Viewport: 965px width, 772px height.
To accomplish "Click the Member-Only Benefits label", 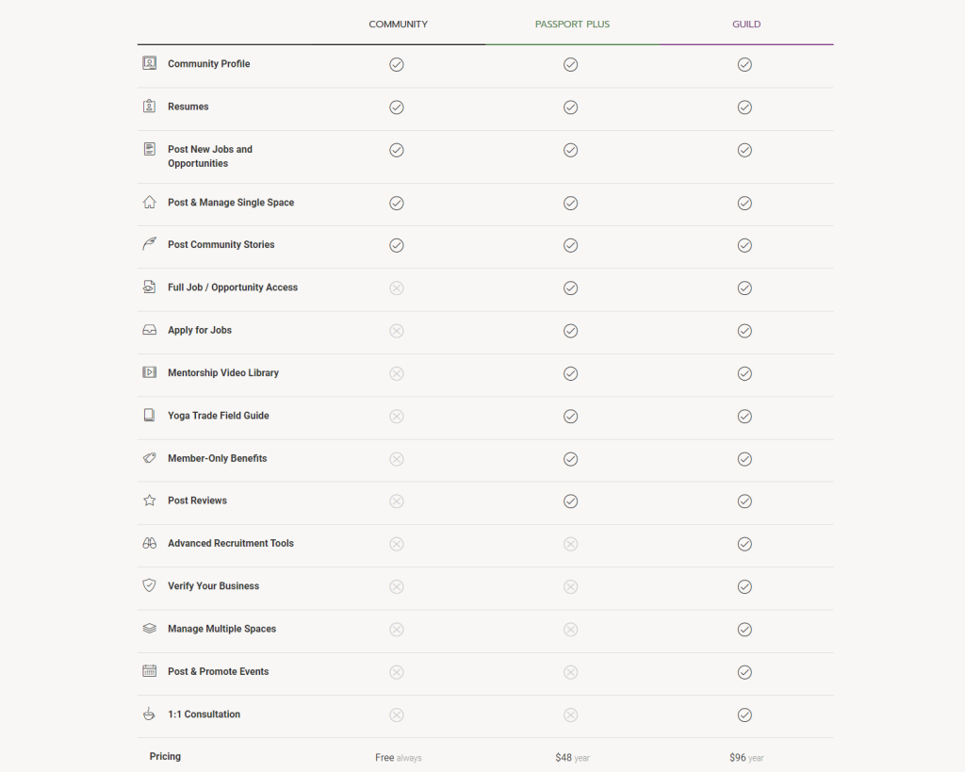I will point(217,458).
